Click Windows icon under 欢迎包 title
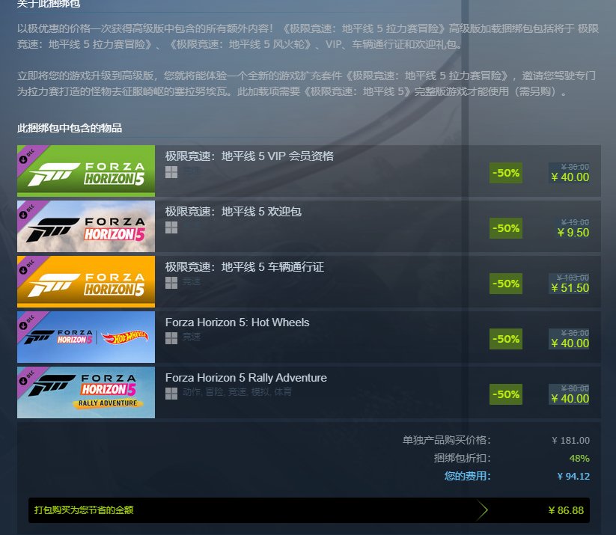Viewport: 616px width, 535px height. click(x=171, y=227)
